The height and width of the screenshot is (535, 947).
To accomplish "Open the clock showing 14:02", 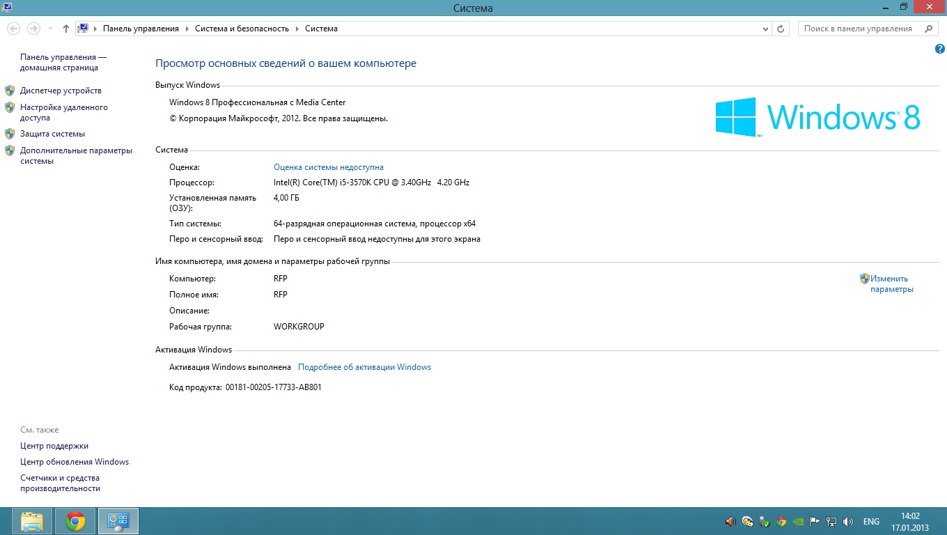I will point(910,522).
